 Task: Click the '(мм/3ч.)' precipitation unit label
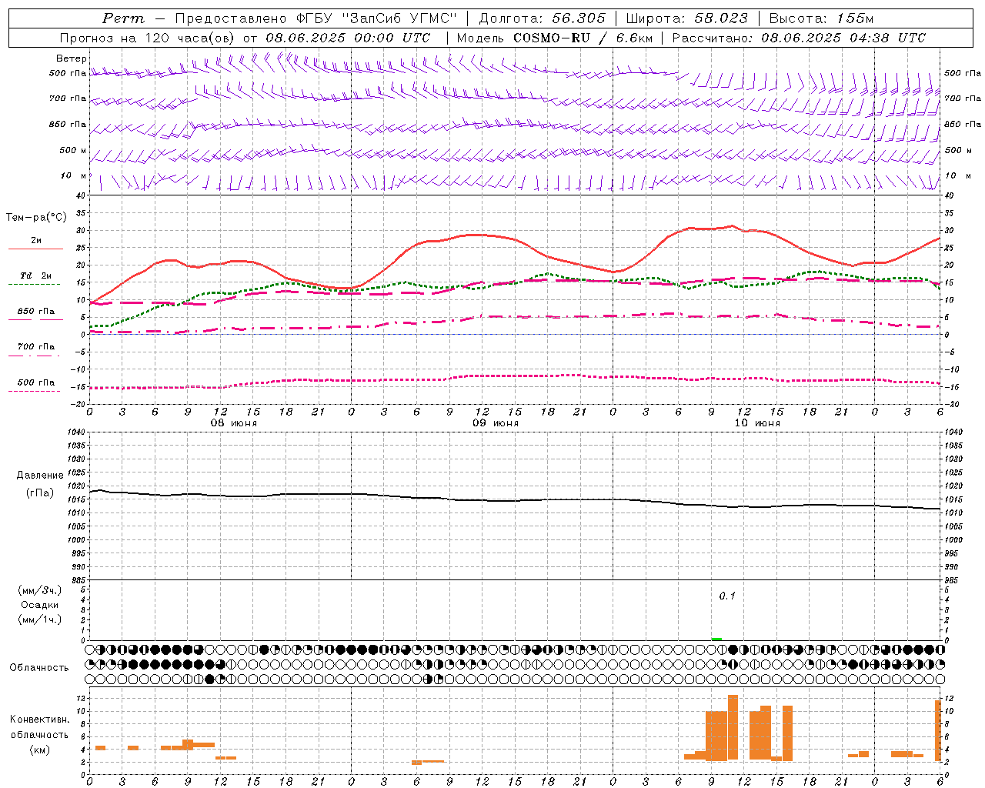tap(40, 590)
